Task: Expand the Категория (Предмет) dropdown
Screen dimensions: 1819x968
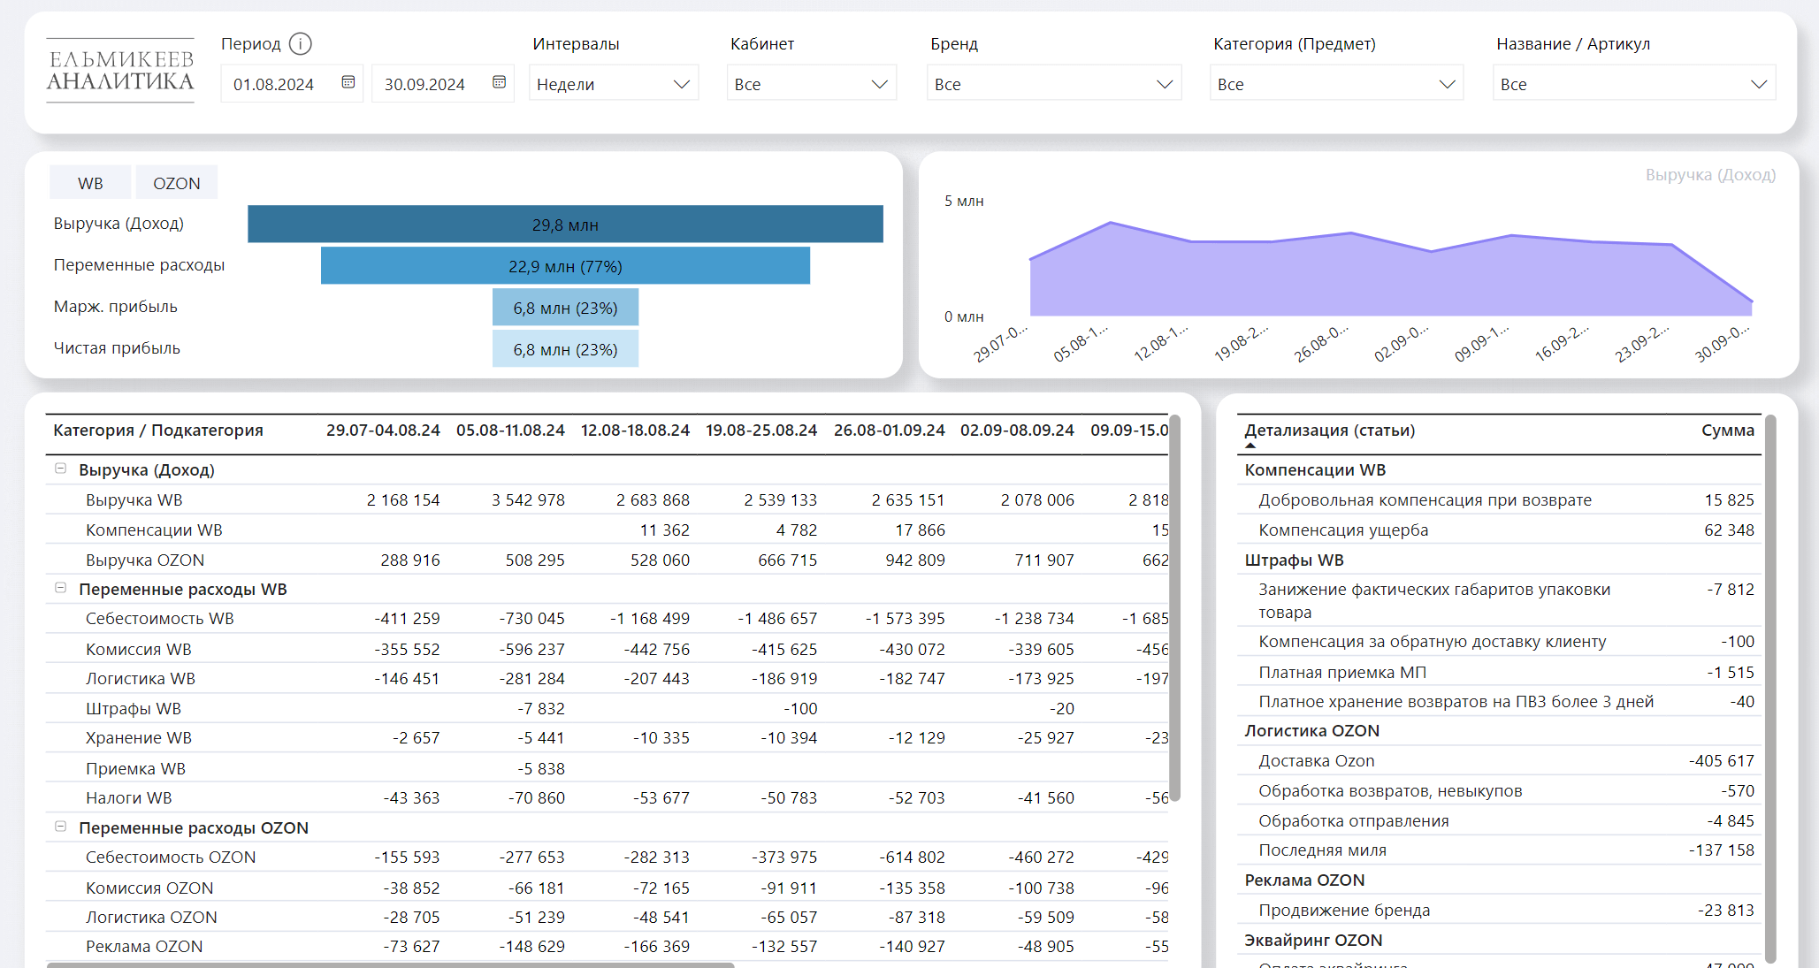Action: click(x=1336, y=84)
